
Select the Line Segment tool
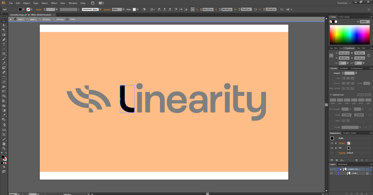click(x=4, y=49)
